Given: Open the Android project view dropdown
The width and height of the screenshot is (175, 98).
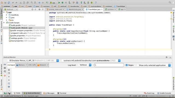Looking at the screenshot, I should coord(11,10).
